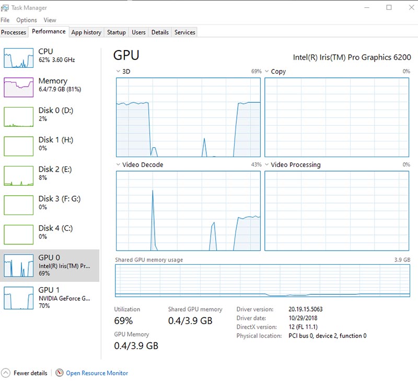Select the CPU mini graph thumbnail
Viewport: 418px width, 381px height.
[19, 57]
